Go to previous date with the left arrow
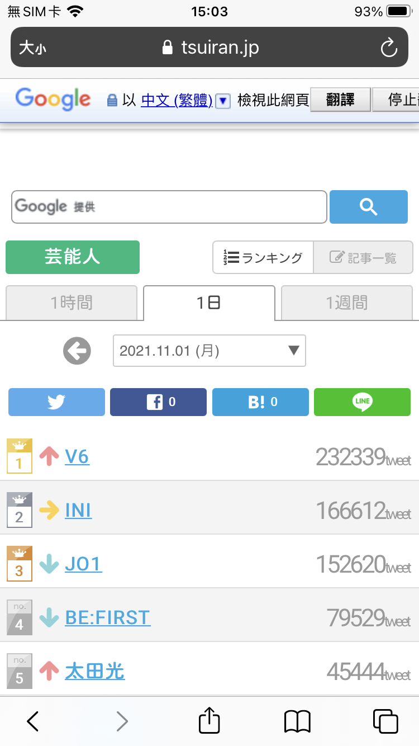The image size is (419, 746). [x=77, y=351]
